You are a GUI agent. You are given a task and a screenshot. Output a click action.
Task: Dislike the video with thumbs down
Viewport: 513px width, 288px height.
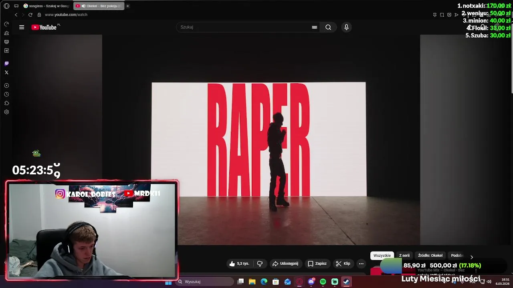pos(260,264)
